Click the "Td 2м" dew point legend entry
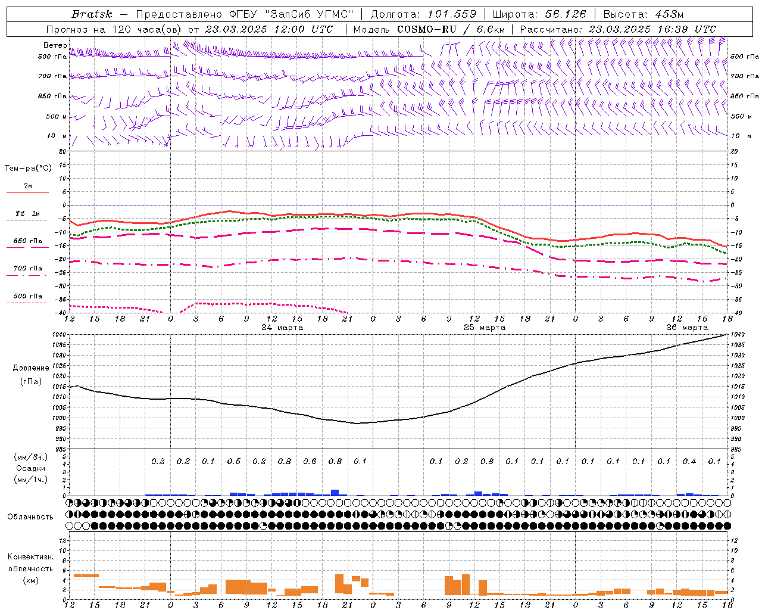Viewport: 762px width, 610px height. pos(27,213)
